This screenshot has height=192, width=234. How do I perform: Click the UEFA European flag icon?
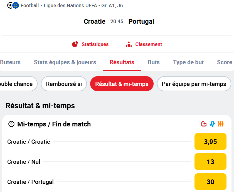(16, 6)
